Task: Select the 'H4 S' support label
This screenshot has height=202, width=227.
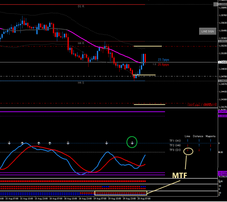Action: click(81, 83)
